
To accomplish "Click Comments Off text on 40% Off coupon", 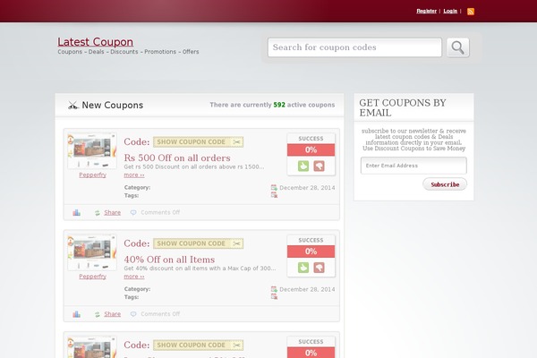I will point(160,314).
